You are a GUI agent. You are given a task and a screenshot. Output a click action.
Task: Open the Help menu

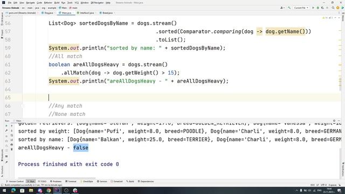108,3
